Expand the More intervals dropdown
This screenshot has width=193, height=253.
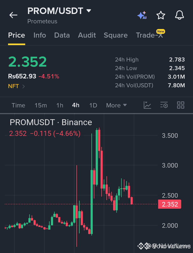point(117,105)
